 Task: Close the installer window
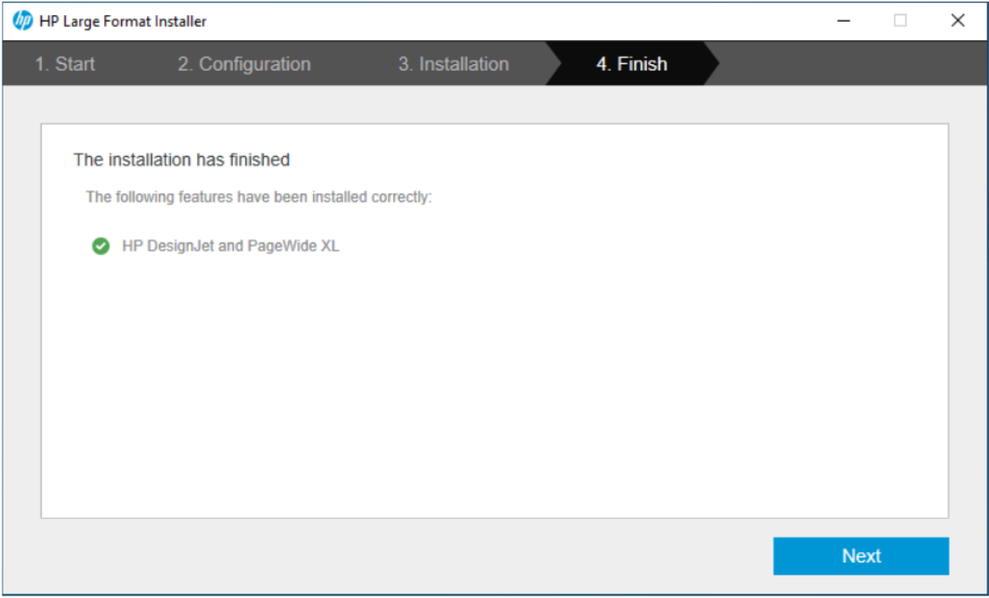point(957,21)
